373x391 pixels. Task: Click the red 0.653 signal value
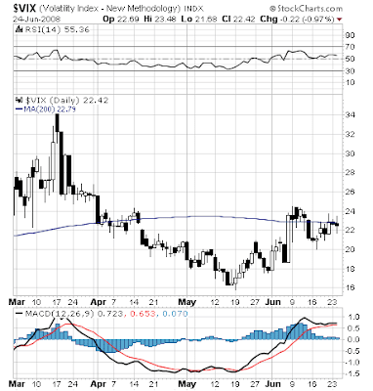coord(144,314)
